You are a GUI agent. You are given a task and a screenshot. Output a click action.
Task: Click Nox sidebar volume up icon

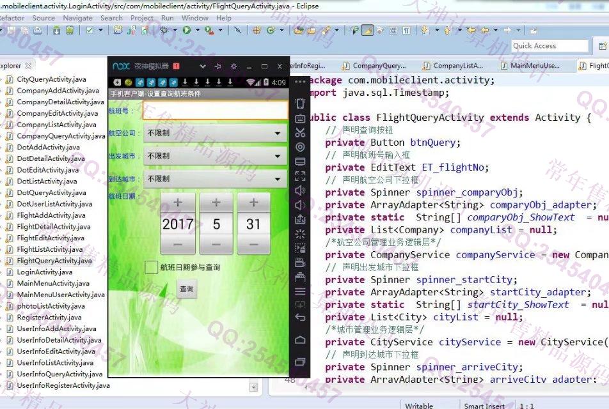[x=300, y=190]
